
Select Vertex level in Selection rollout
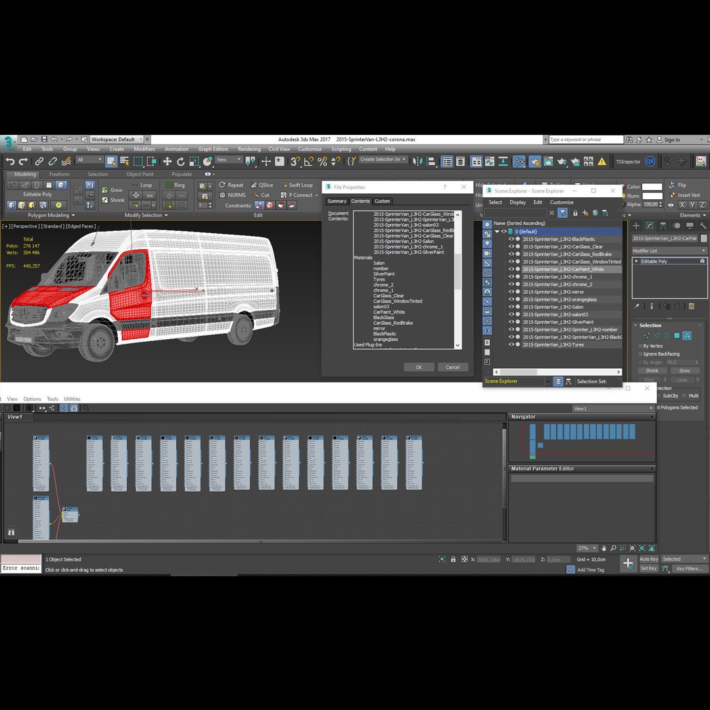[x=646, y=335]
